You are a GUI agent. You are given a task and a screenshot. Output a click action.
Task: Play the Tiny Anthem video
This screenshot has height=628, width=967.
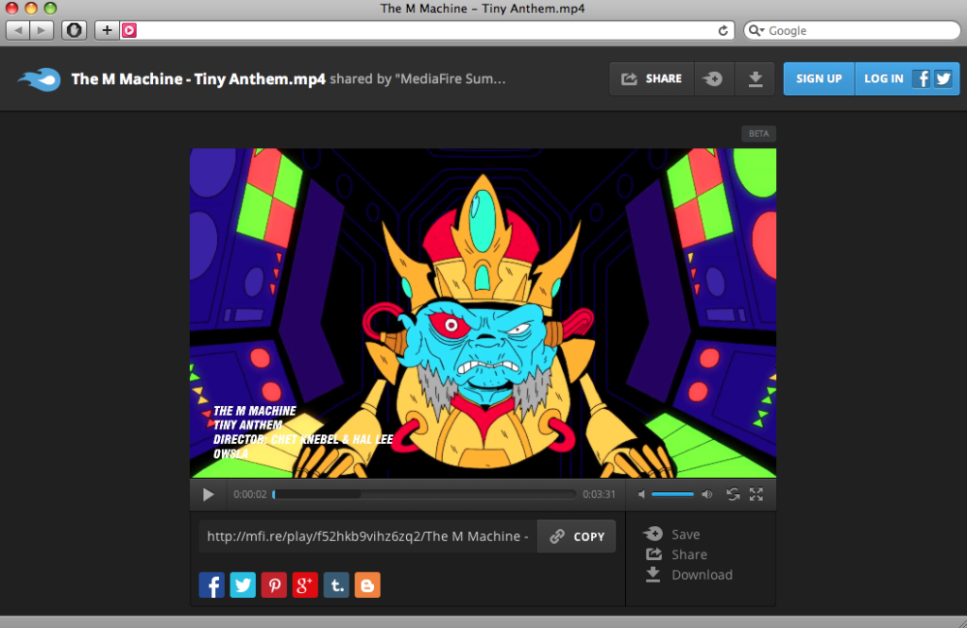208,494
